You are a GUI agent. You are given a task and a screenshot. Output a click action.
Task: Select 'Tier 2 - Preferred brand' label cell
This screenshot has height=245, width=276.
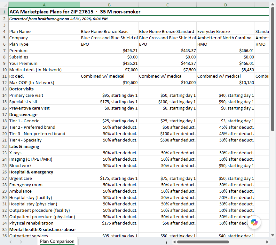coord(44,127)
